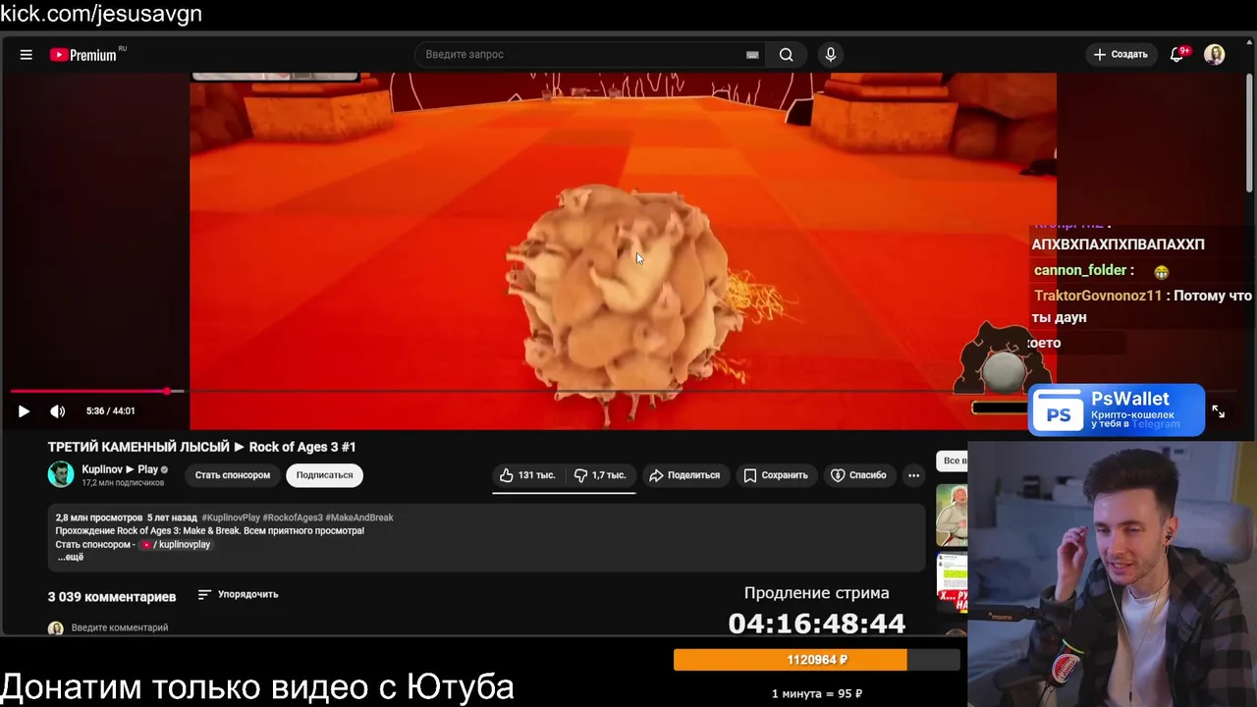Click the orange donation progress bar '1120964 ₽'
Viewport: 1257px width, 707px height.
816,660
